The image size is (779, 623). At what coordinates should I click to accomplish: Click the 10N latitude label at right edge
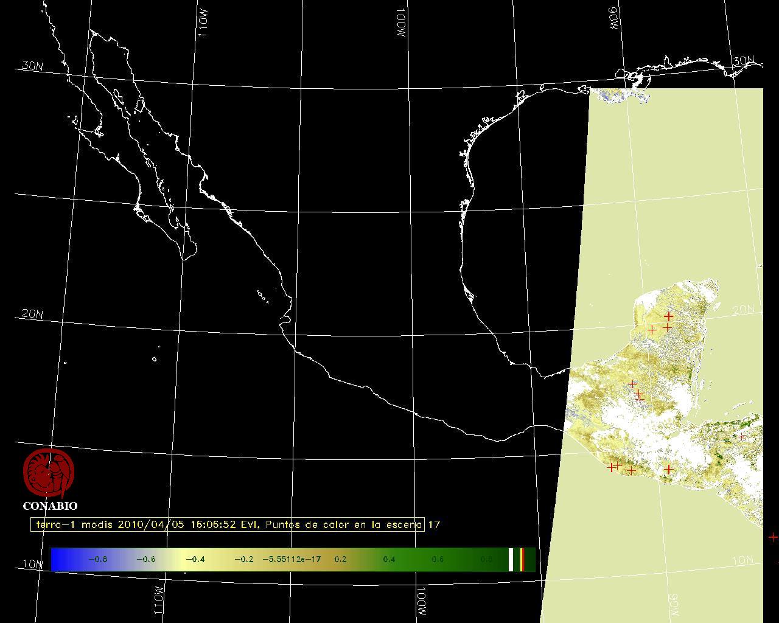tap(742, 560)
